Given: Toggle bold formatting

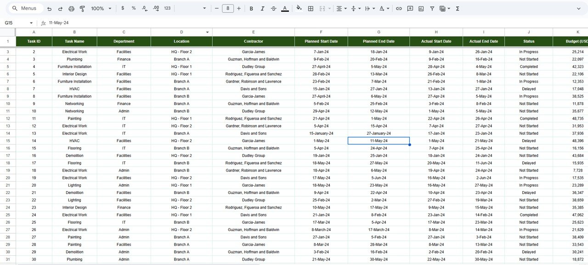Looking at the screenshot, I should (251, 8).
